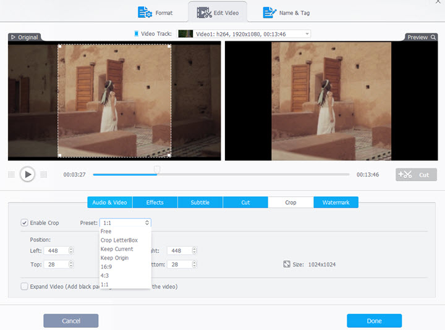The height and width of the screenshot is (330, 445).
Task: Click the frame-step grip right of Play
Action: (43, 175)
